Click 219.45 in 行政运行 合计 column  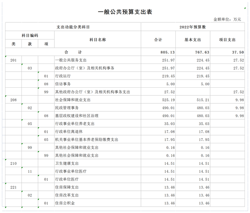pos(168,76)
